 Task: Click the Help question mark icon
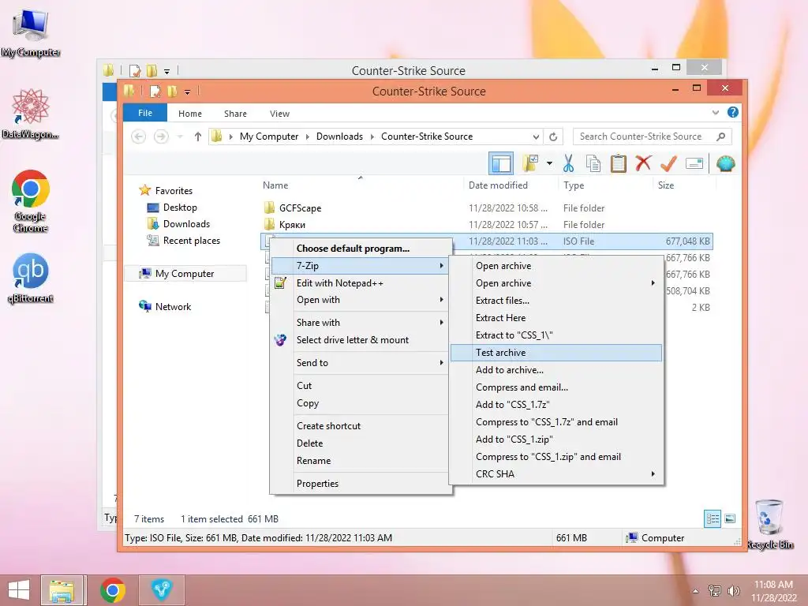tap(733, 112)
